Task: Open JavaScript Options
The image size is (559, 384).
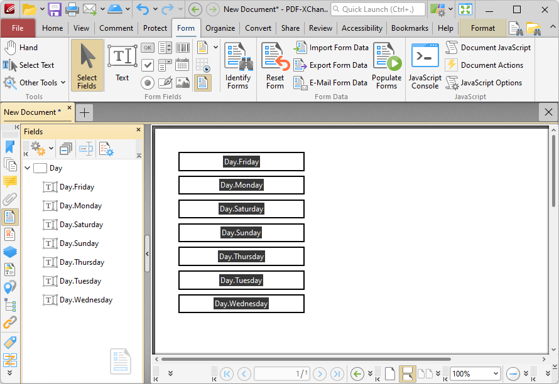Action: pyautogui.click(x=484, y=83)
